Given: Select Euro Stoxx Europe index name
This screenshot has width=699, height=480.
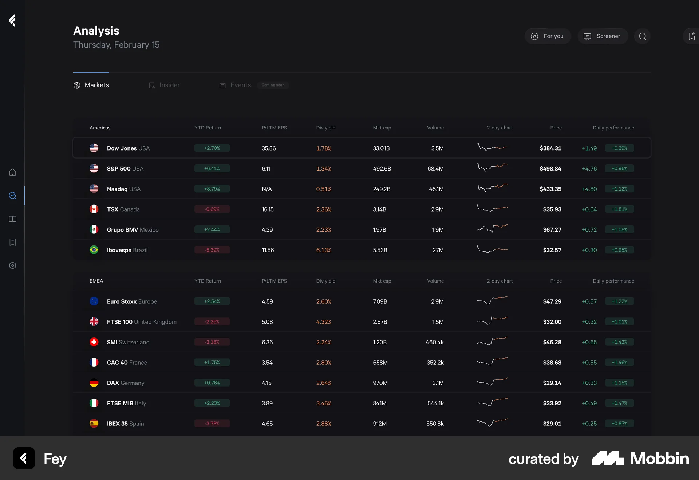Looking at the screenshot, I should 132,301.
